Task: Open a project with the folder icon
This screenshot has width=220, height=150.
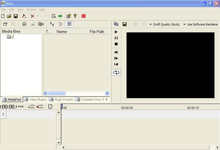Action: (9, 16)
